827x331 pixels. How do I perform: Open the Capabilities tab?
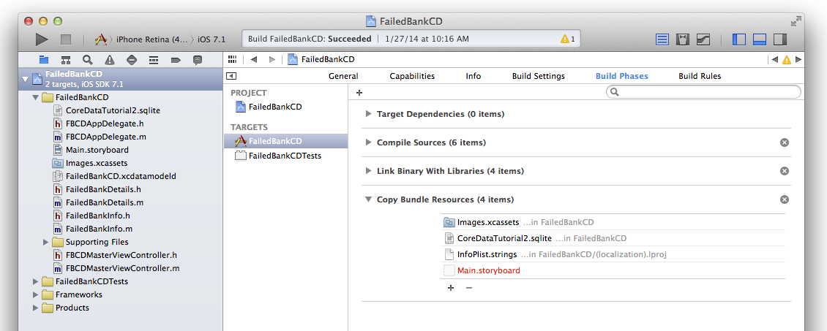coord(411,76)
